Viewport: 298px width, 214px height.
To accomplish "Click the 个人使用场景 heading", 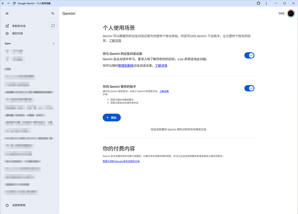I will point(119,28).
